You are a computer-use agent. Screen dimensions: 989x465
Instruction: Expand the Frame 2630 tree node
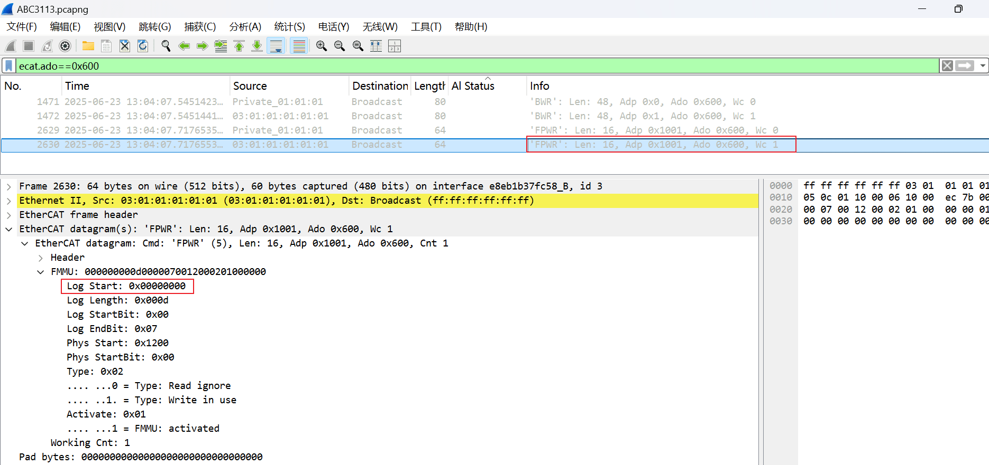pyautogui.click(x=9, y=186)
